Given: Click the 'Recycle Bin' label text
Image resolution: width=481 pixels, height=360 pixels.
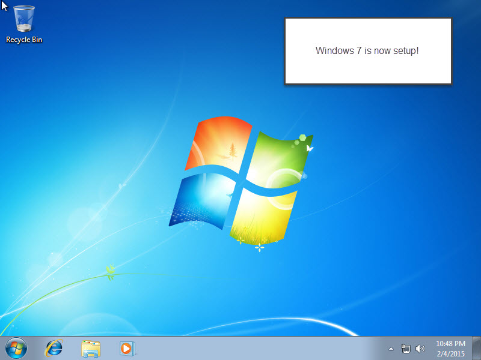Looking at the screenshot, I should (x=24, y=40).
